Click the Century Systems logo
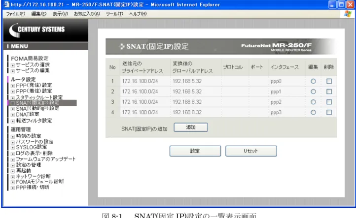 pyautogui.click(x=37, y=30)
